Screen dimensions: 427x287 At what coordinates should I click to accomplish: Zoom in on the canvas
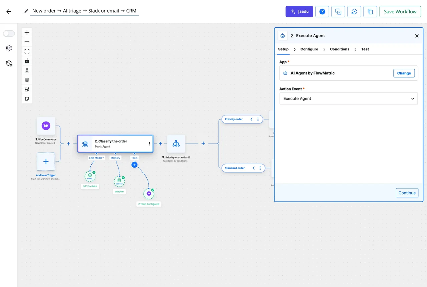click(x=27, y=32)
